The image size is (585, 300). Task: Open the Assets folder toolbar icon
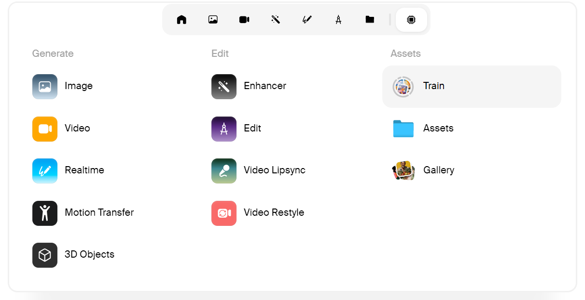coord(370,20)
